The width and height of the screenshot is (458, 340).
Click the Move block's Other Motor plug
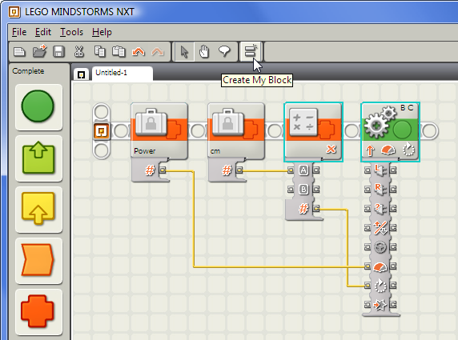tap(368, 209)
